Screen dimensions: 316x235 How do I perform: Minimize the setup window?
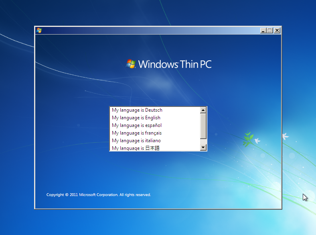coord(263,31)
